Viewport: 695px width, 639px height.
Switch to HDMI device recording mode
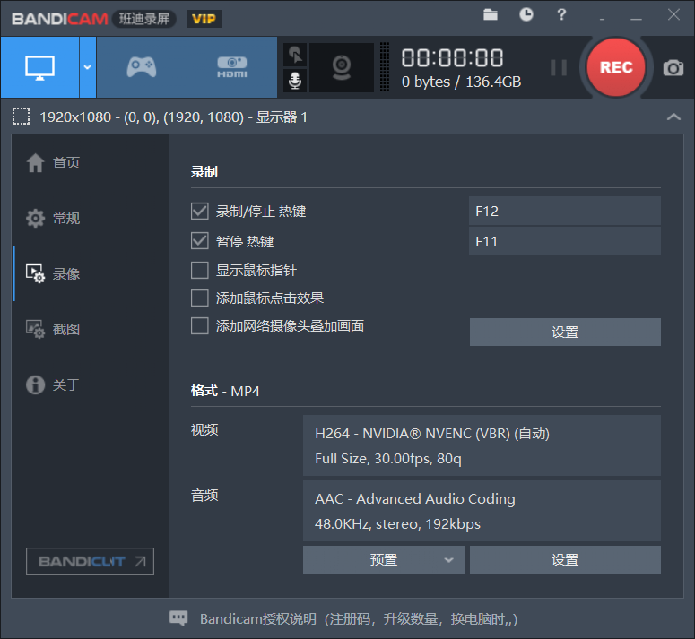pos(232,67)
